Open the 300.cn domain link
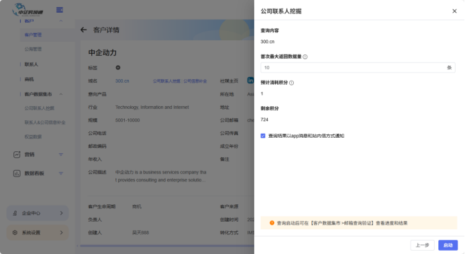Image resolution: width=465 pixels, height=254 pixels. pyautogui.click(x=122, y=81)
